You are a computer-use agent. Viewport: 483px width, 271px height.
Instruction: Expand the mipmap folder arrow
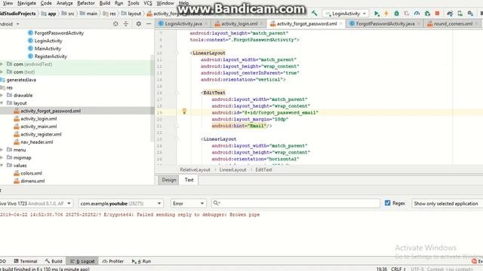(x=2, y=157)
